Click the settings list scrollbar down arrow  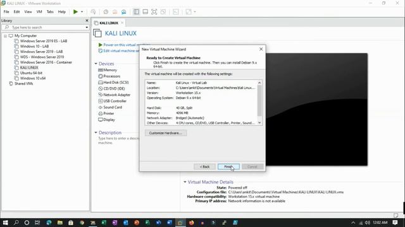coord(259,123)
